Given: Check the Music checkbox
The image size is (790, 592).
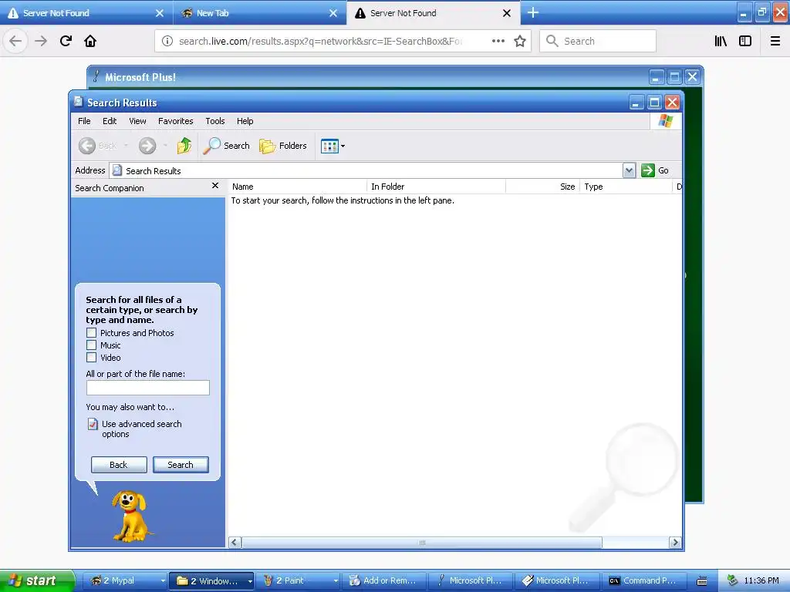Looking at the screenshot, I should click(x=91, y=345).
